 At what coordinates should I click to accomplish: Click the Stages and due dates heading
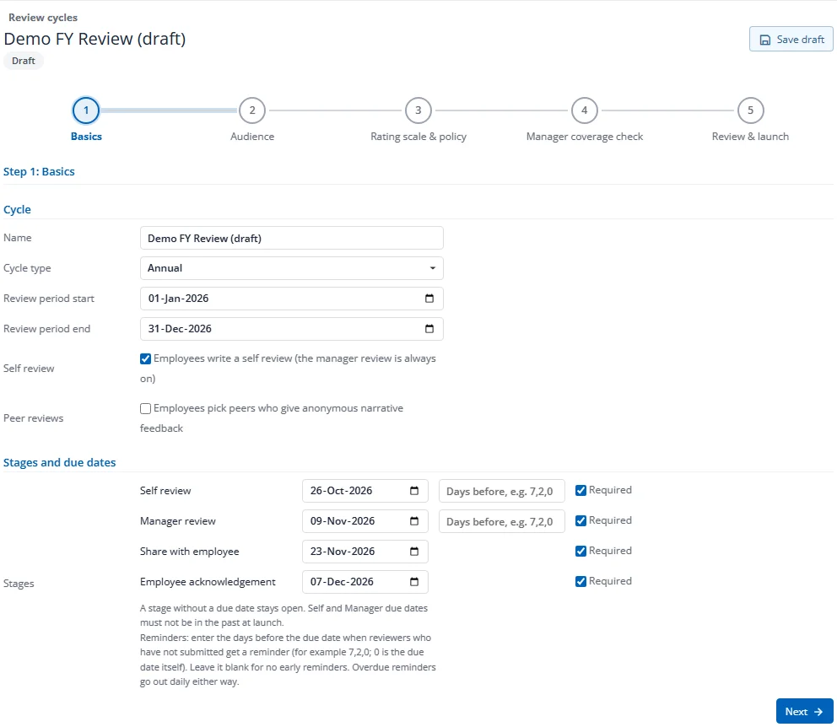tap(59, 462)
